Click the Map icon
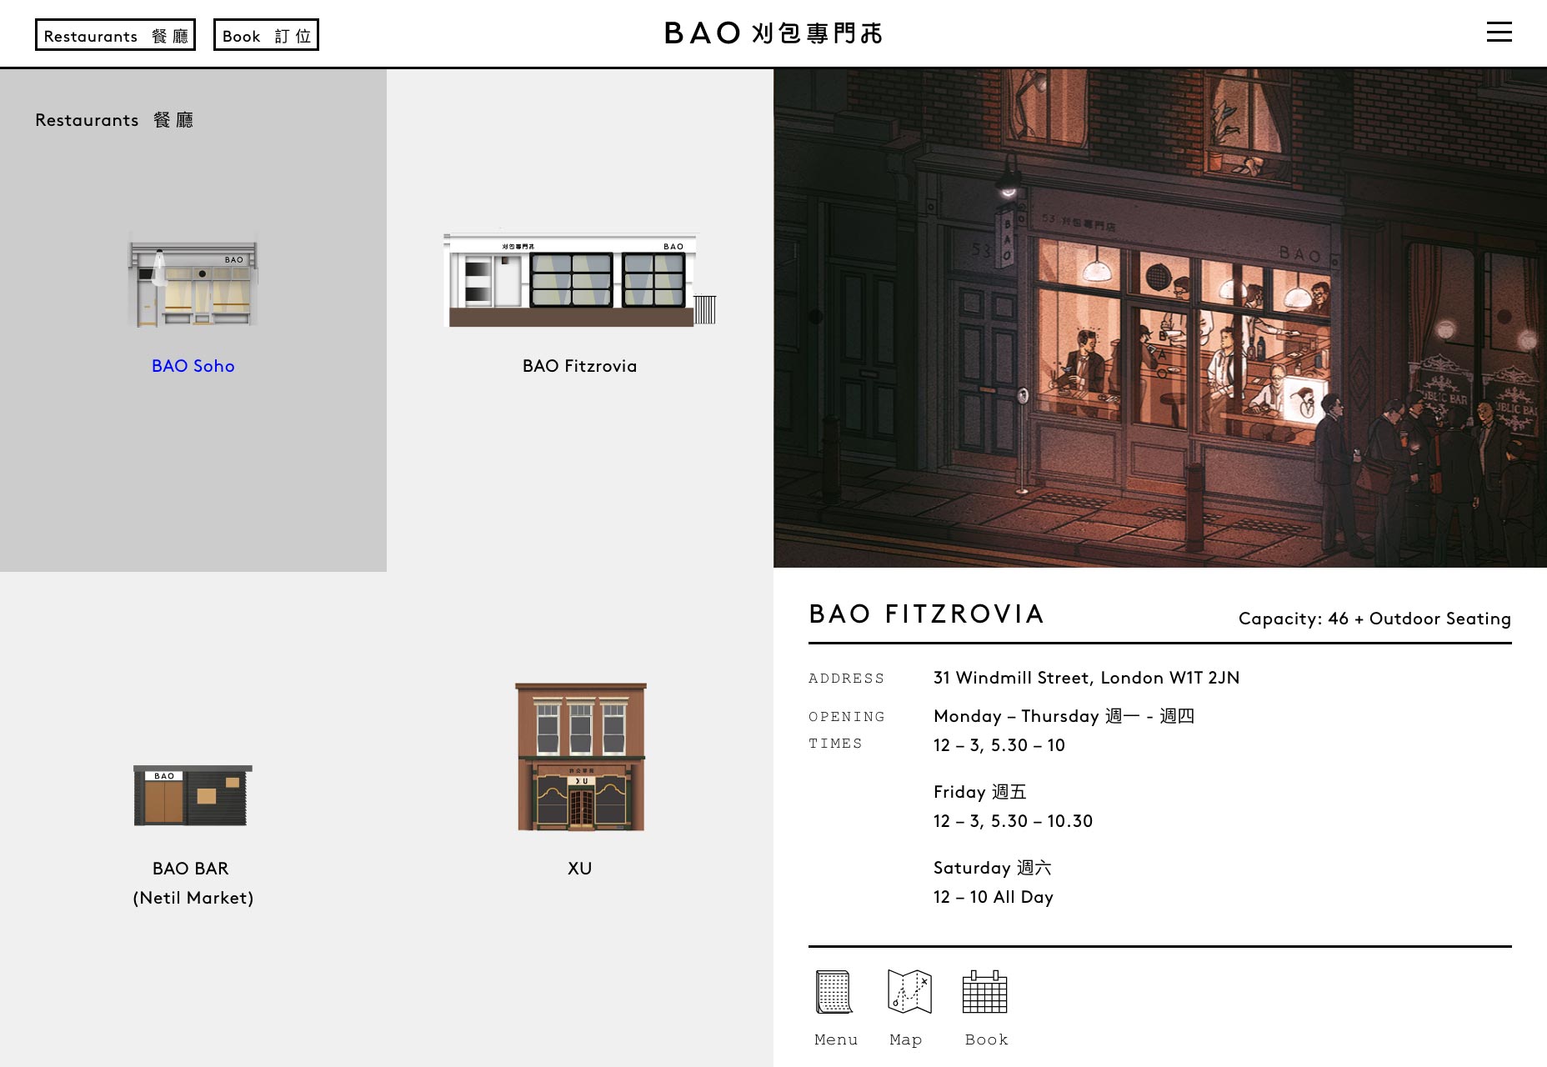Viewport: 1547px width, 1067px height. point(909,992)
